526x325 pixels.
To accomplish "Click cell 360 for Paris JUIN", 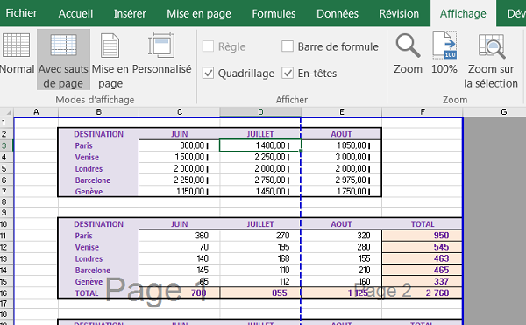I will pyautogui.click(x=180, y=235).
